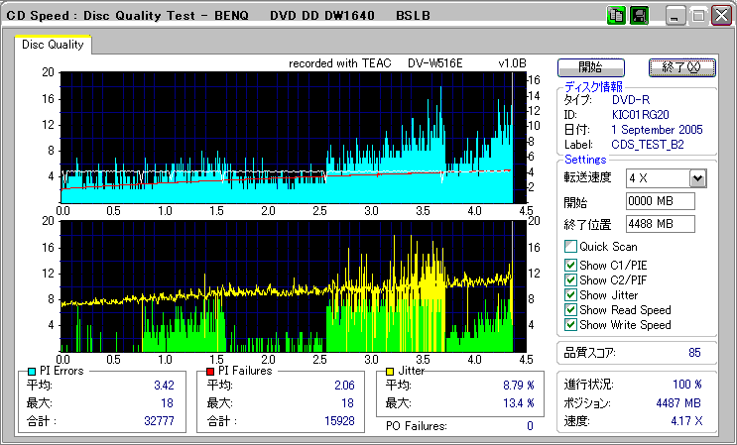The image size is (737, 445).
Task: Open the 4 X transfer speed dropdown
Action: coord(696,178)
